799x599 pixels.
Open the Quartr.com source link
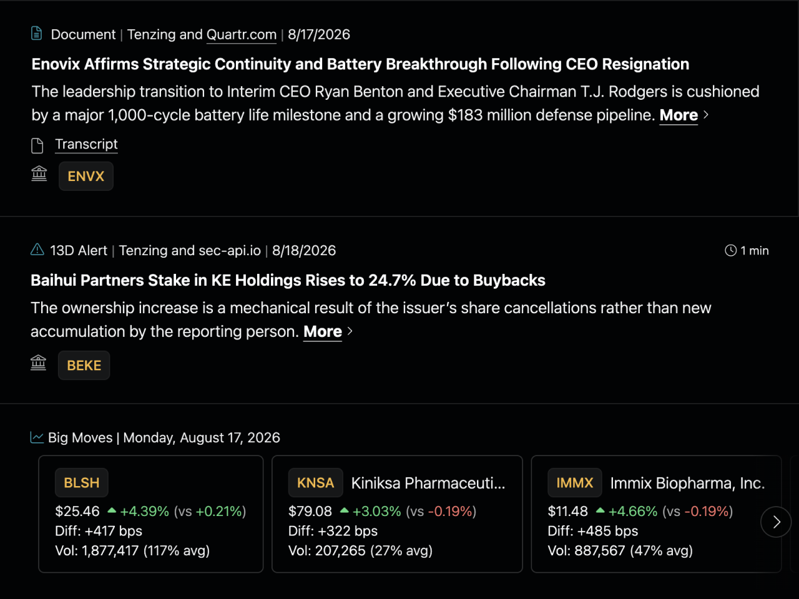tap(242, 34)
